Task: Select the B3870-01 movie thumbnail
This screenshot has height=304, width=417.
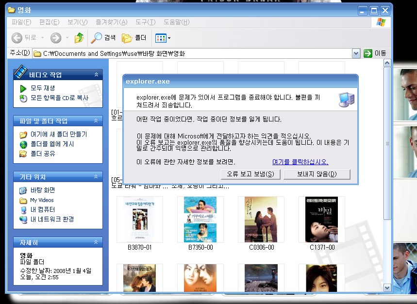Action: [x=140, y=220]
